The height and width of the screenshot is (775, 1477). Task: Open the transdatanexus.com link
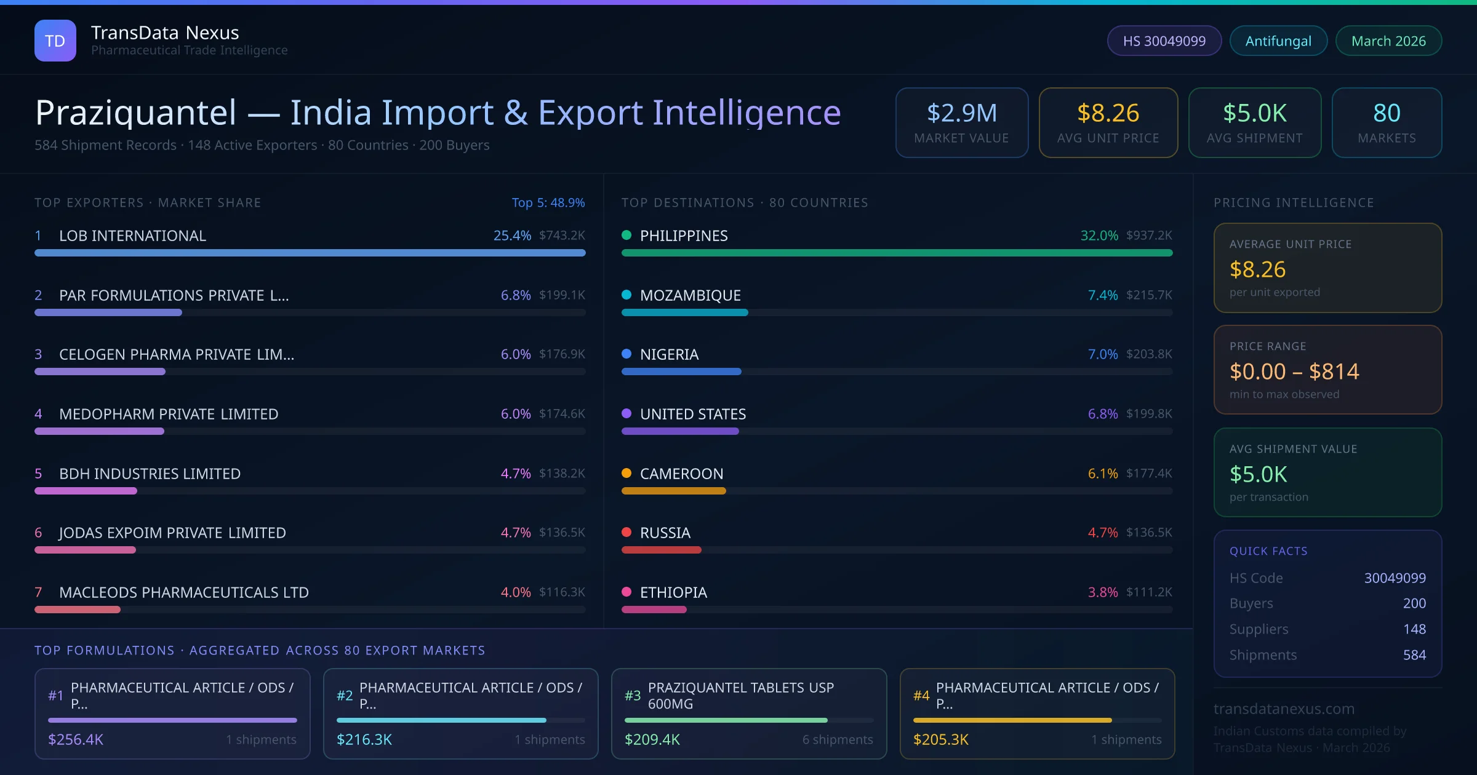1284,709
